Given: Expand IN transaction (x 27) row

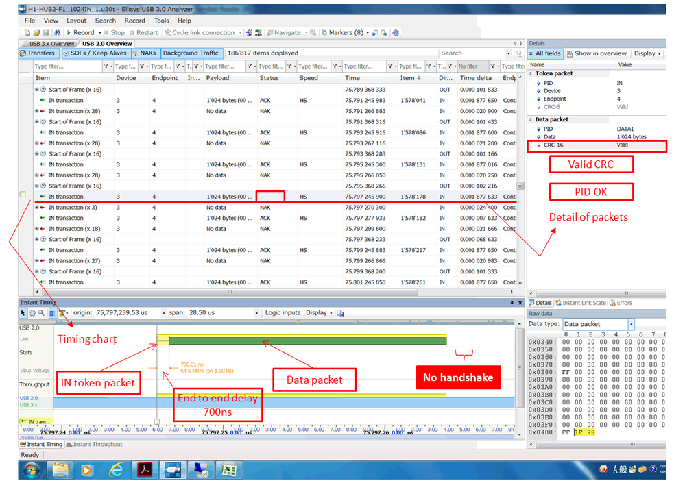Looking at the screenshot, I should pos(37,260).
